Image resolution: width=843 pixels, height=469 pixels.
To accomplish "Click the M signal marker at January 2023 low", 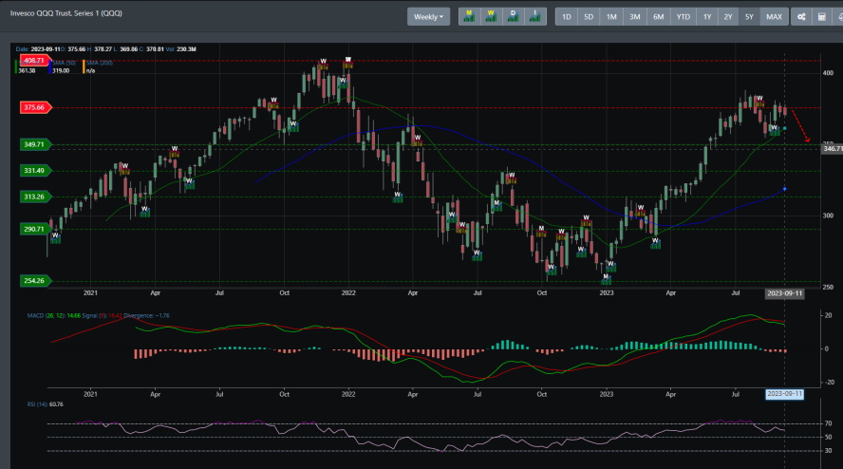I will point(607,279).
